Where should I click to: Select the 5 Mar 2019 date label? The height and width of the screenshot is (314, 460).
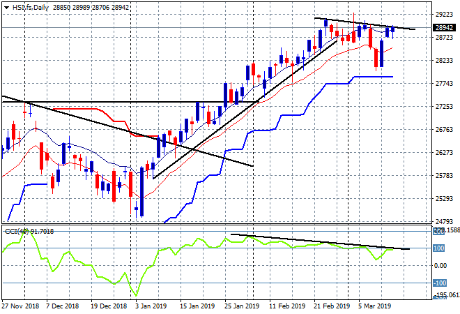374,306
